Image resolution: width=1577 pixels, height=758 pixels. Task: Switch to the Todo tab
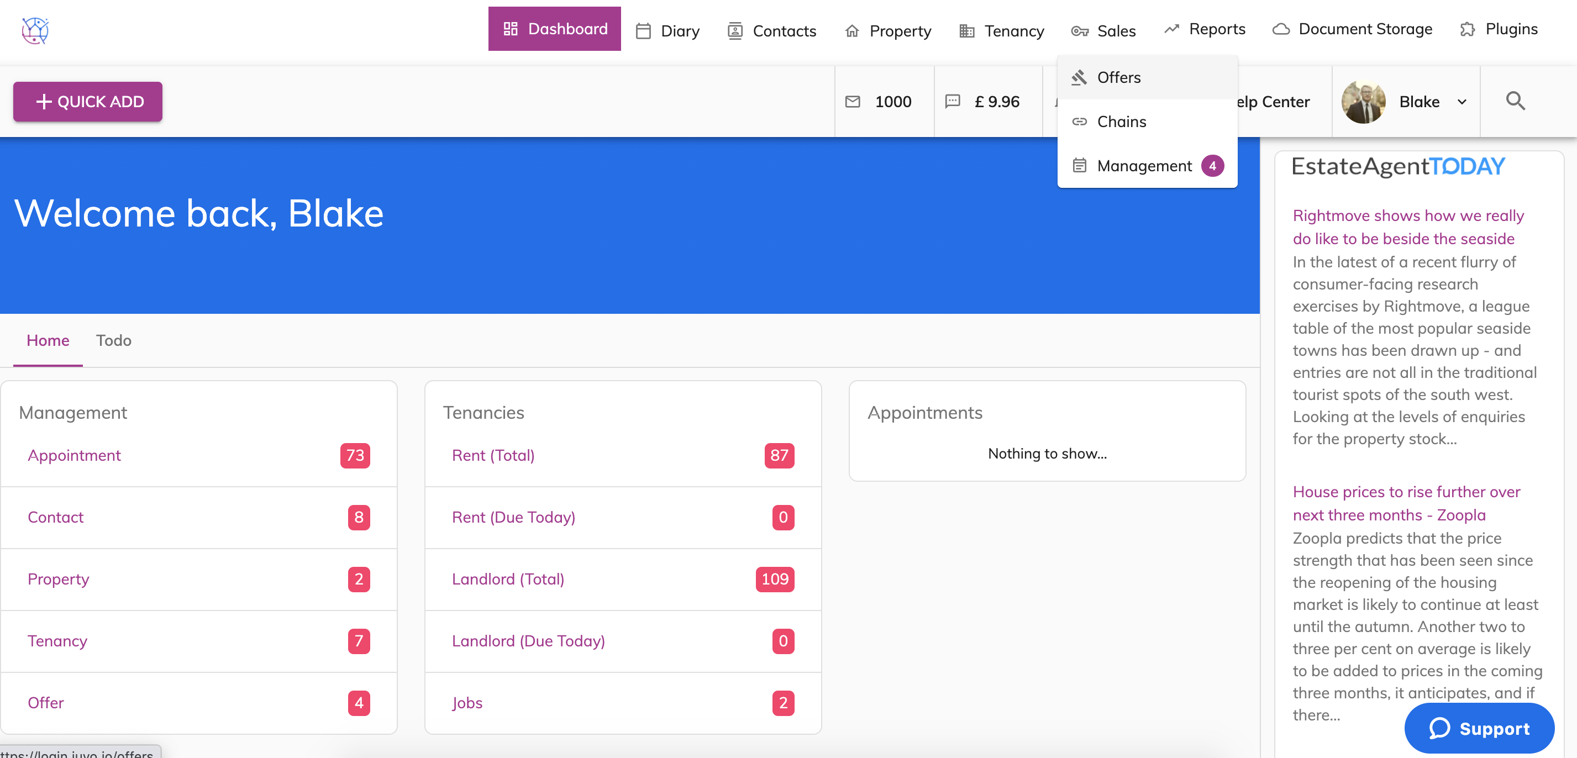click(113, 340)
